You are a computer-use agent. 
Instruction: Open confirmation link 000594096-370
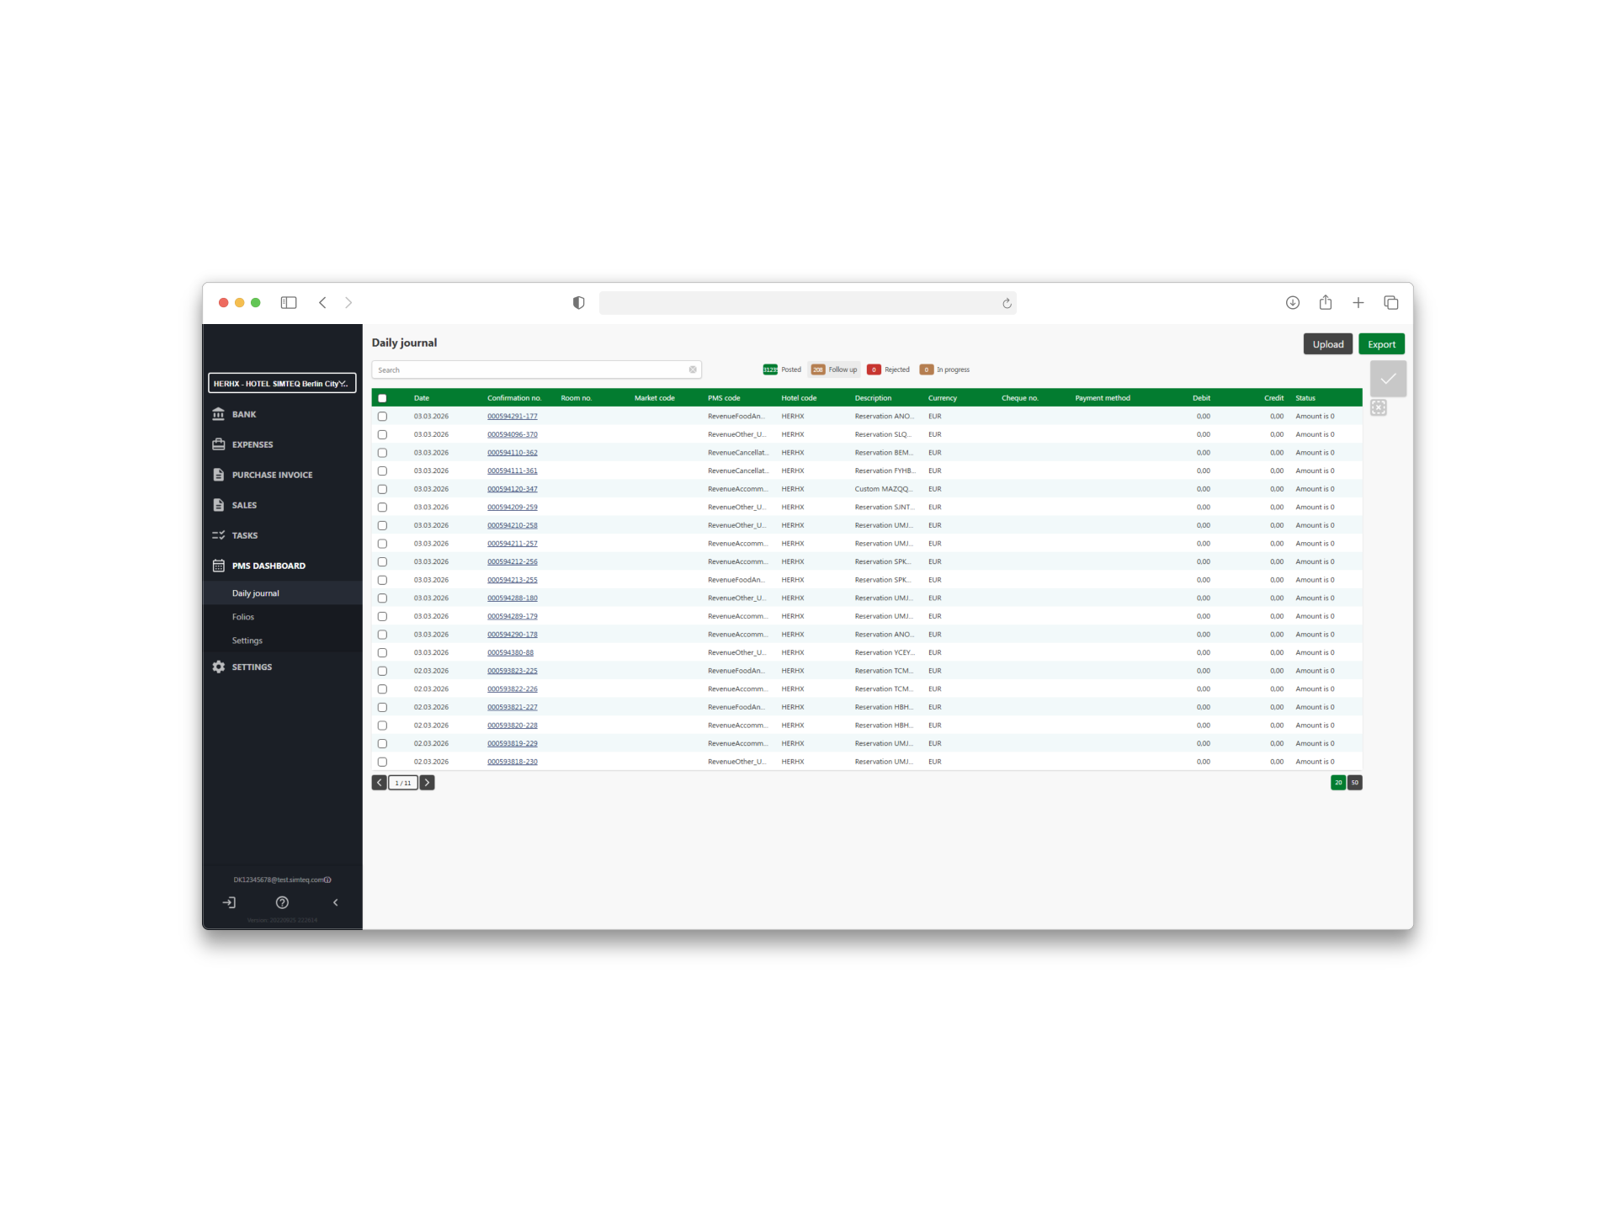click(x=512, y=434)
